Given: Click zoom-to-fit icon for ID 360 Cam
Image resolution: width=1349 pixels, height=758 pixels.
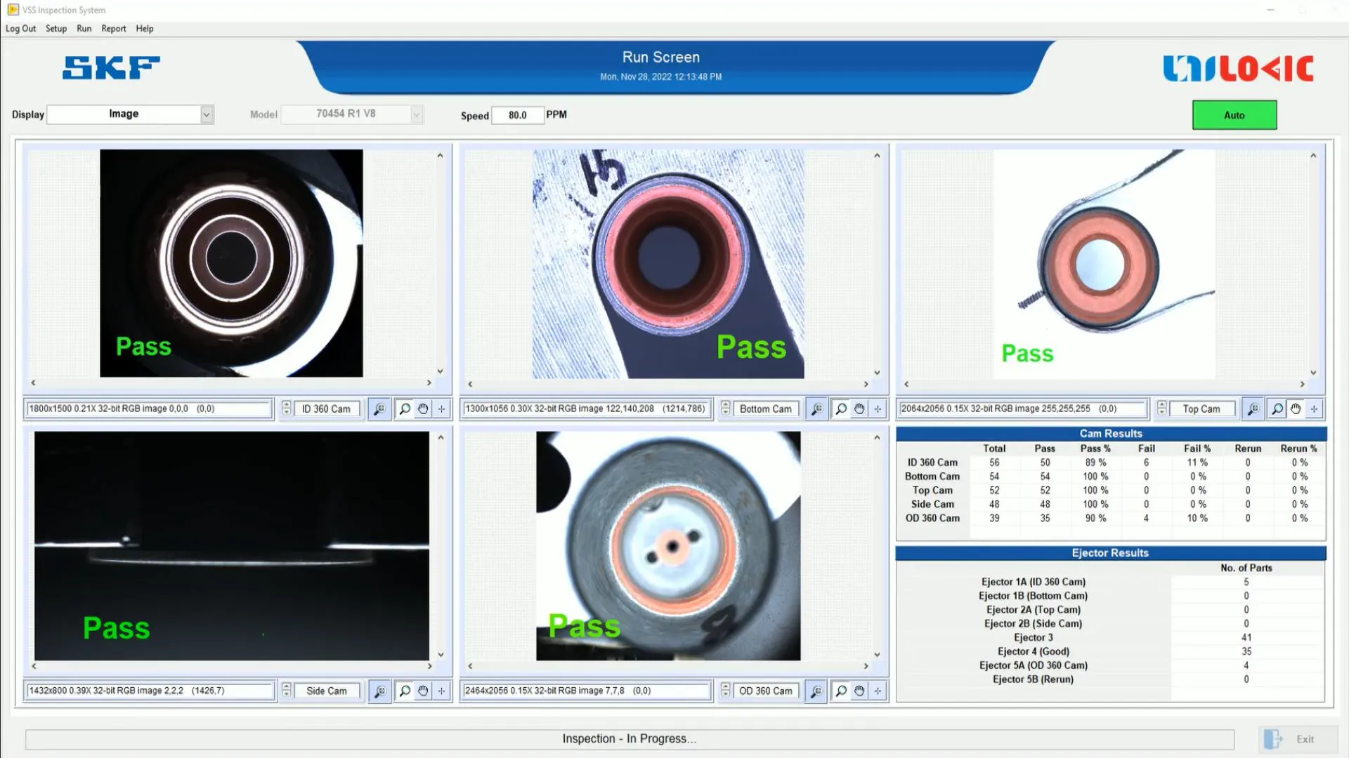Looking at the screenshot, I should [x=379, y=408].
